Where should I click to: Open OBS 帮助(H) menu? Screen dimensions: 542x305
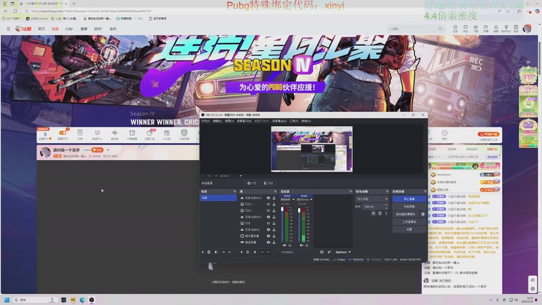point(306,121)
